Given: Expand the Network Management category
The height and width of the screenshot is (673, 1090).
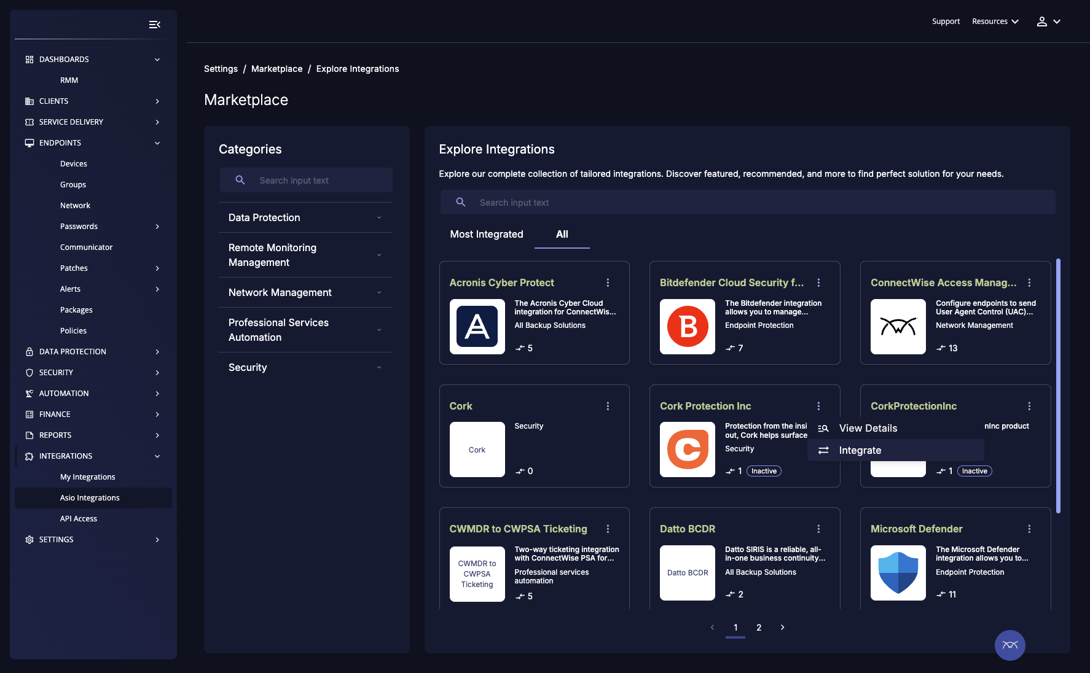Looking at the screenshot, I should point(305,292).
